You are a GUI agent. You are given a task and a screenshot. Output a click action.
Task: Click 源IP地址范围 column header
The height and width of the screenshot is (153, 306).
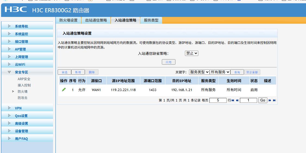(x=123, y=81)
